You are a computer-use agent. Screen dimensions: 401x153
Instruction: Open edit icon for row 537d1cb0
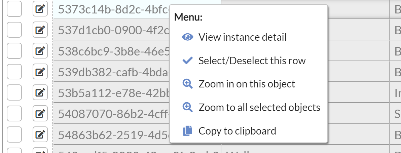point(40,30)
